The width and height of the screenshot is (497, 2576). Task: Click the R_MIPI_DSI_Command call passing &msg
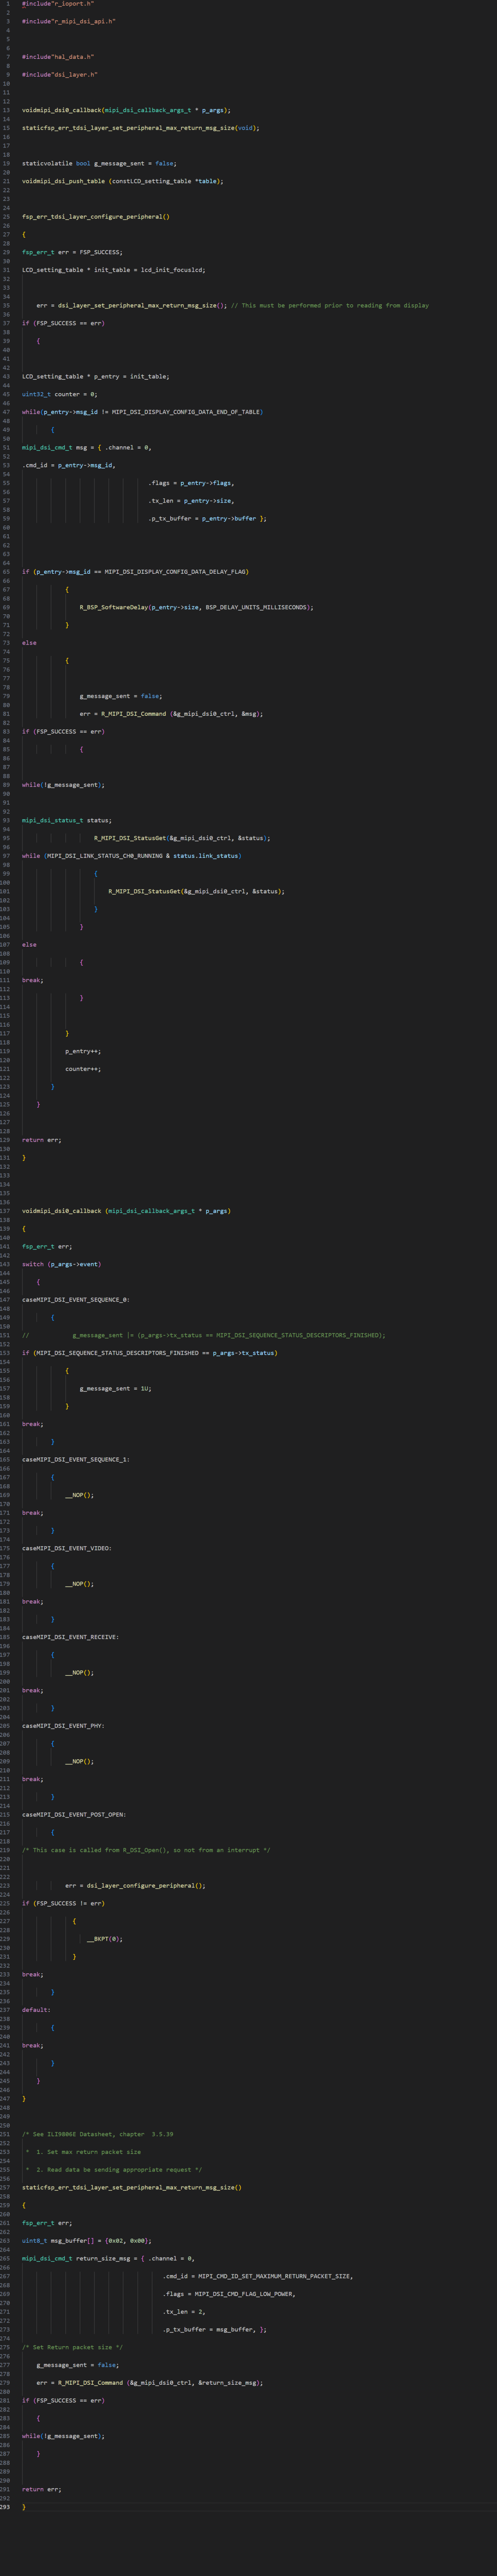[x=172, y=714]
